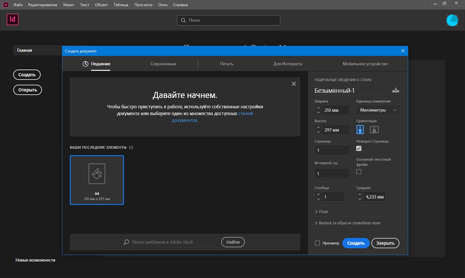The height and width of the screenshot is (278, 465).
Task: Close the "Давайте начнем" banner
Action: [294, 84]
